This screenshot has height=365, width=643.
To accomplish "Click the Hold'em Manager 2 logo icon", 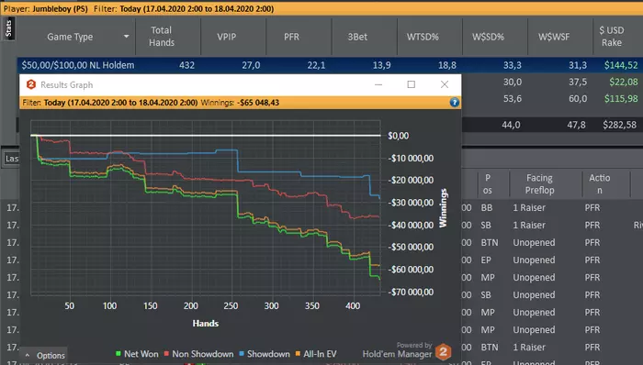I will [443, 352].
